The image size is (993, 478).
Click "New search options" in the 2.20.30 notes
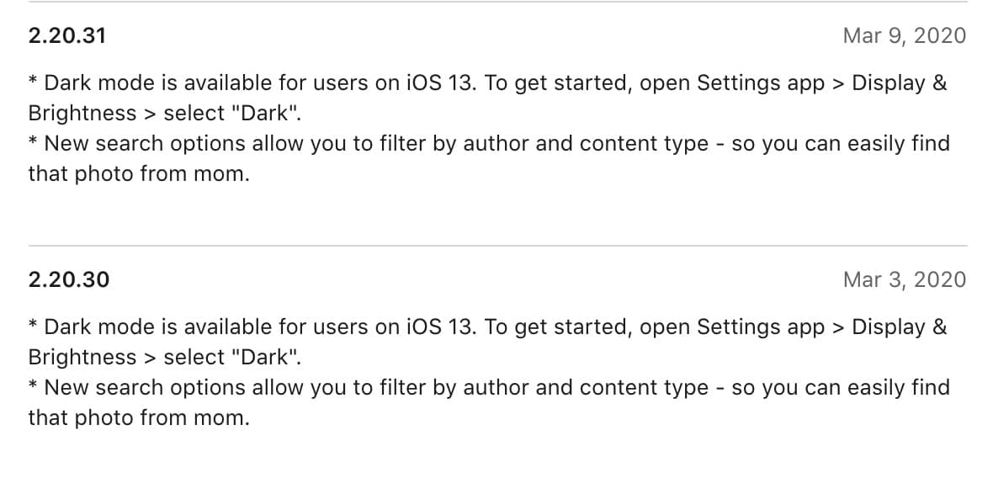point(145,388)
